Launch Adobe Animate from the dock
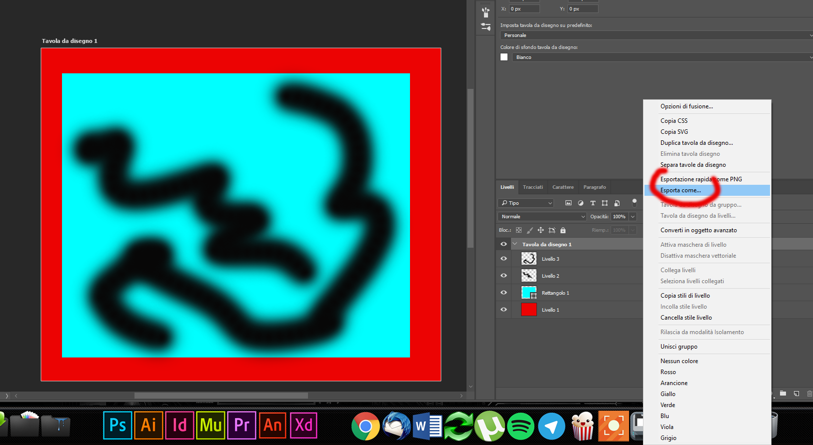This screenshot has height=445, width=813. [x=272, y=425]
